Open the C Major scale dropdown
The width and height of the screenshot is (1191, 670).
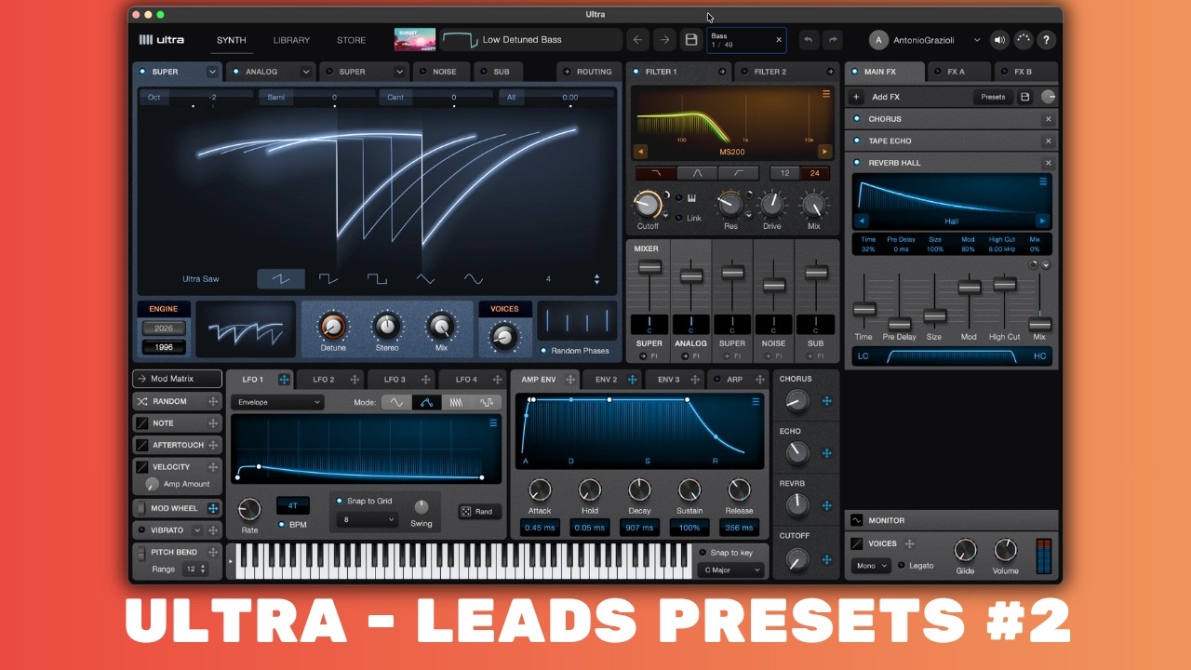pyautogui.click(x=731, y=569)
